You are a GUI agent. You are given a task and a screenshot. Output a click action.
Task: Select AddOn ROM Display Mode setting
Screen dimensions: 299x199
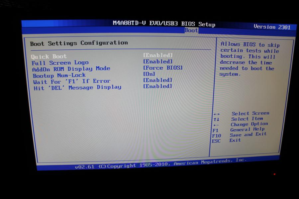click(71, 69)
